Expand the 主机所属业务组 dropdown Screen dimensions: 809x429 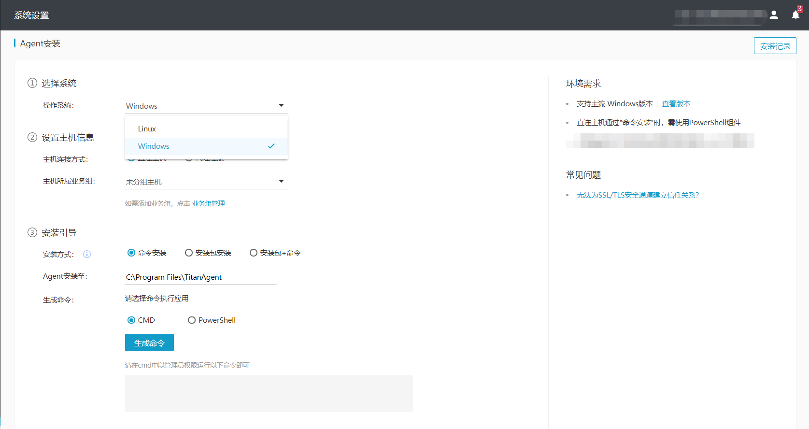[x=281, y=181]
